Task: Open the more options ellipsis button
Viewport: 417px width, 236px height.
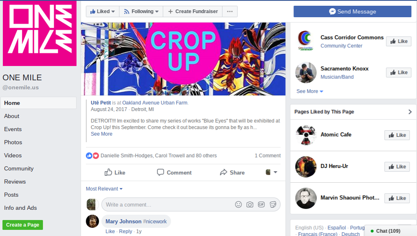Action: click(230, 11)
